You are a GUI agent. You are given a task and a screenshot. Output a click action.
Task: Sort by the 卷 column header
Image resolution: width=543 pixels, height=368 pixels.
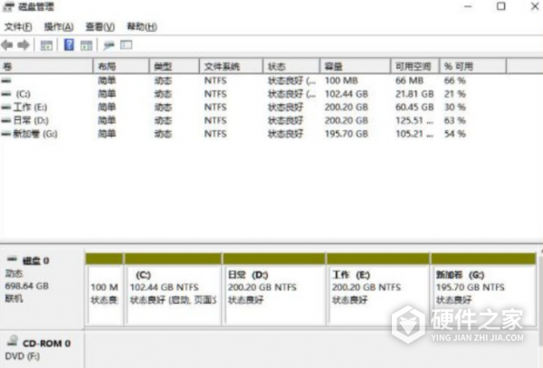(46, 66)
